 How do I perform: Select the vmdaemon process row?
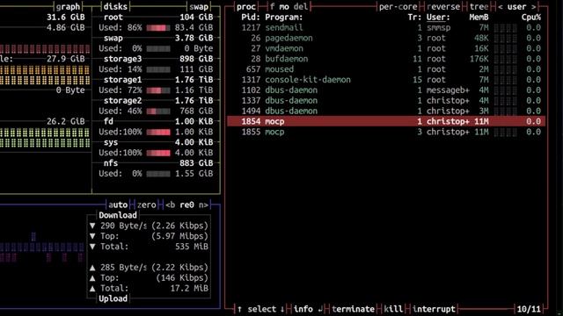[386, 48]
